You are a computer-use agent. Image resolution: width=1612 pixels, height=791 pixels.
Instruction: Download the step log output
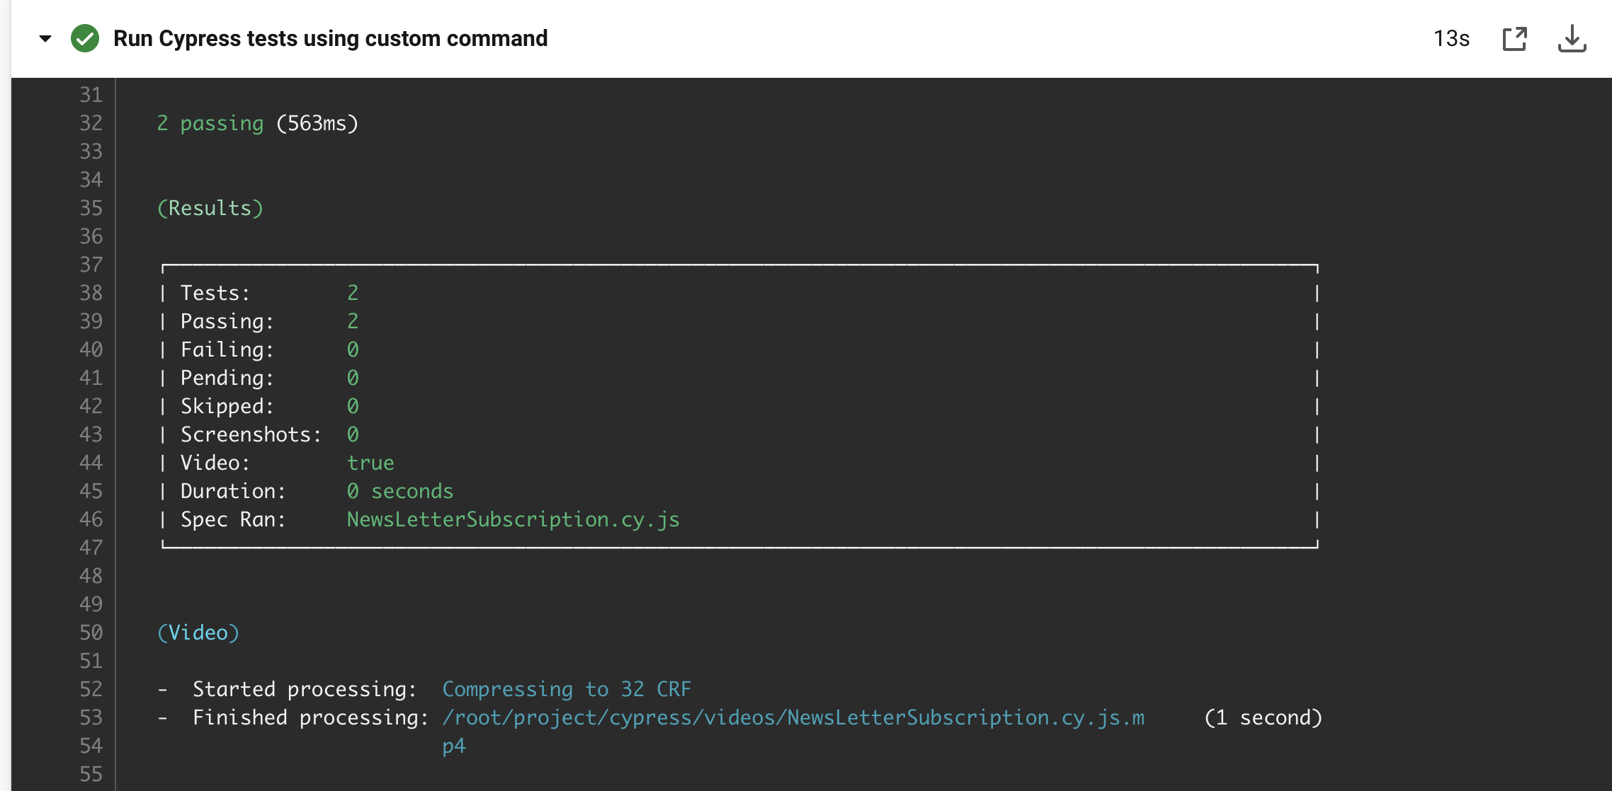pyautogui.click(x=1572, y=38)
